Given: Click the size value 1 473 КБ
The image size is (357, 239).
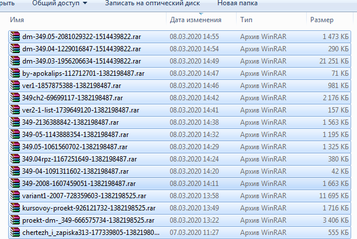Looking at the screenshot, I should [x=335, y=37].
